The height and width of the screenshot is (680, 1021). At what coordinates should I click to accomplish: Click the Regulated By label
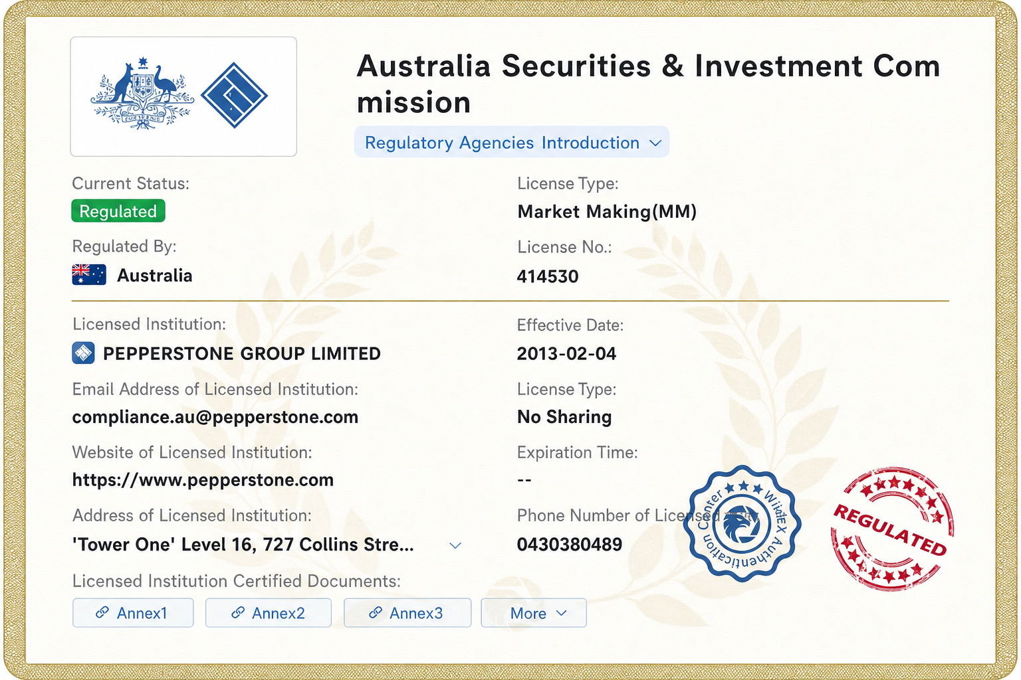[x=124, y=246]
